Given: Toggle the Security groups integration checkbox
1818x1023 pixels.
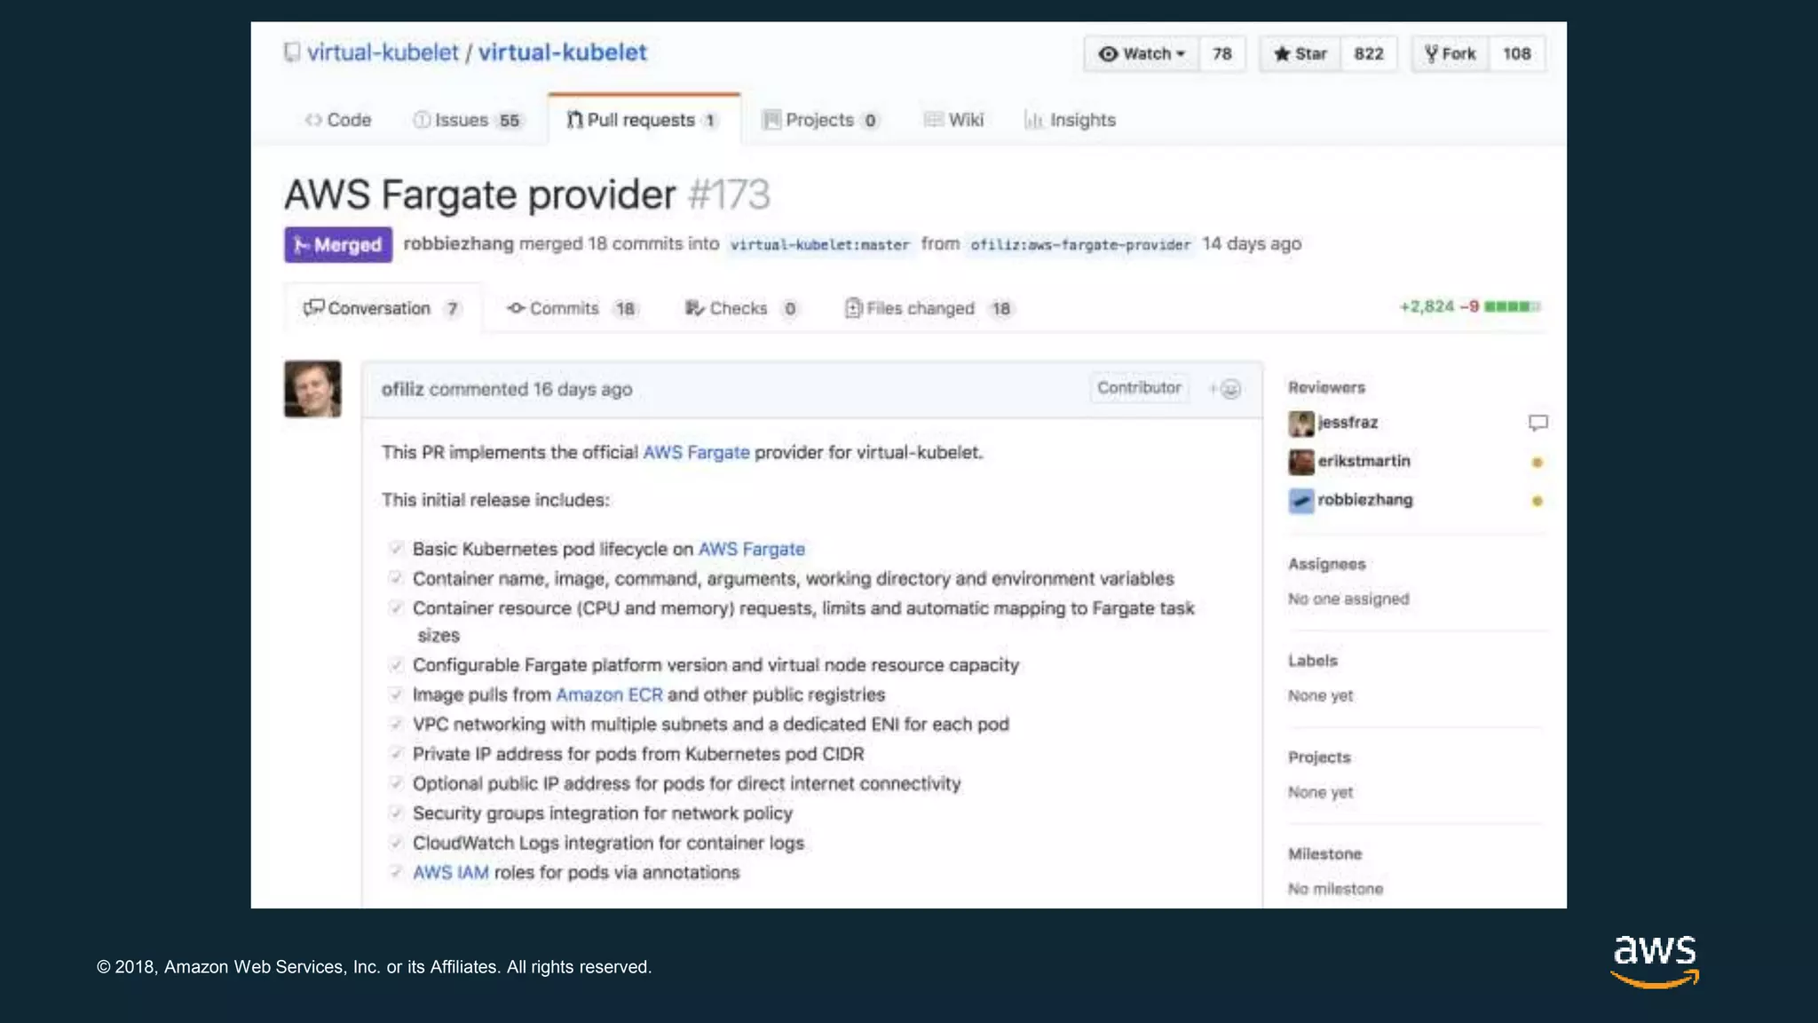Looking at the screenshot, I should click(396, 813).
